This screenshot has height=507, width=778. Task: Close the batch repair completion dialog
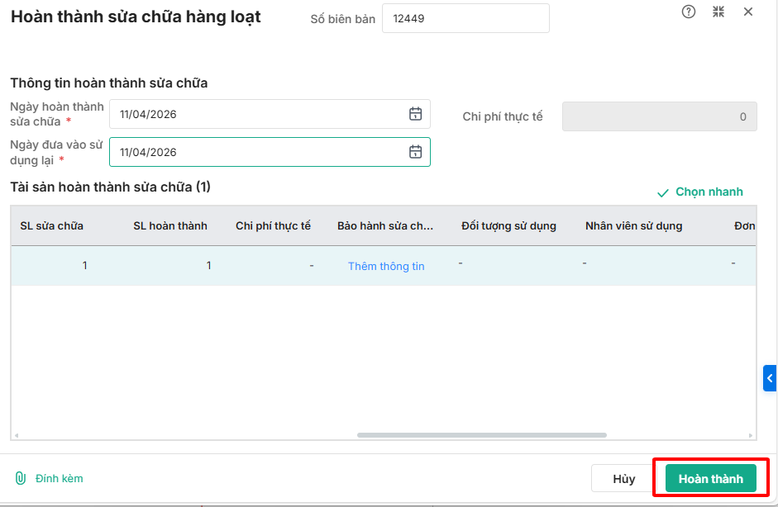pyautogui.click(x=748, y=12)
